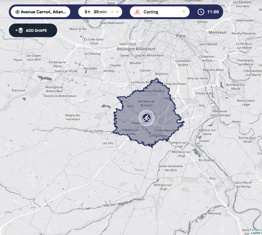This screenshot has width=262, height=235.
Task: Click the layers plus icon on Add Shape
Action: coord(19,30)
